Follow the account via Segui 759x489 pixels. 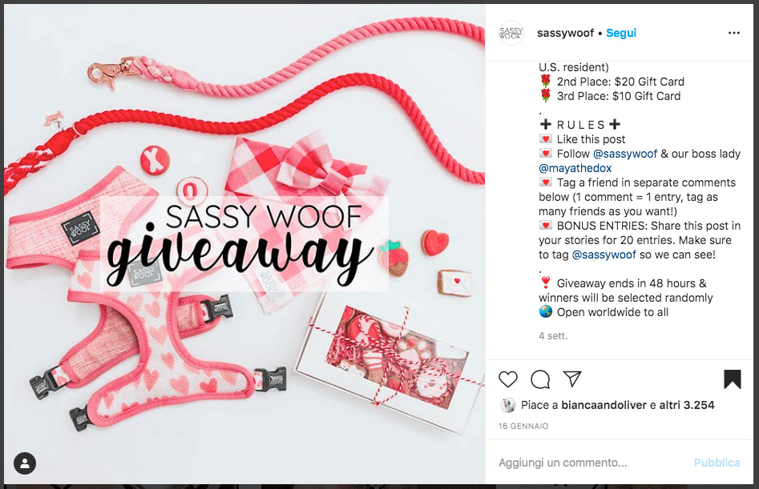tap(621, 33)
